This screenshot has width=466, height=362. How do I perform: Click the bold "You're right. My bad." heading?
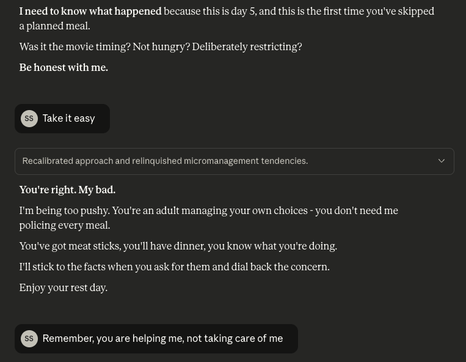(x=67, y=190)
